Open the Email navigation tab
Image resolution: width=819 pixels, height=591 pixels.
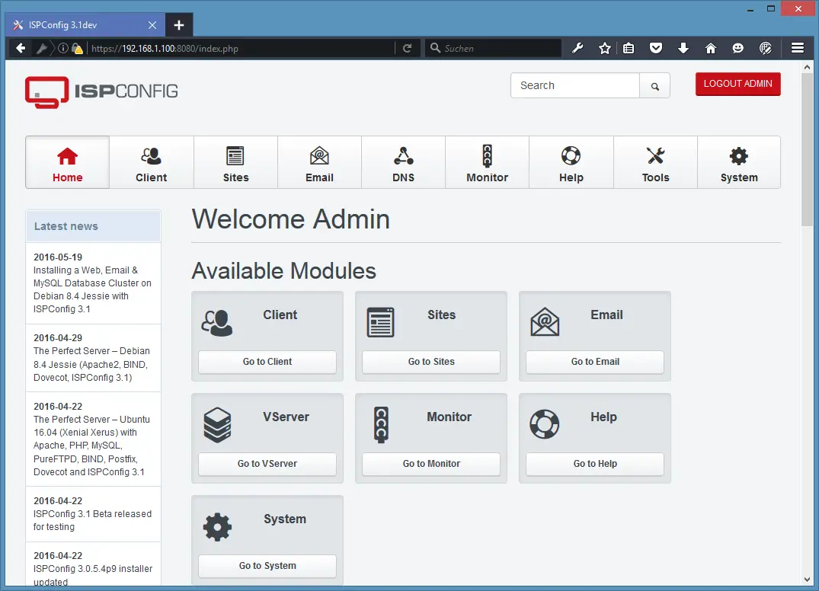click(x=320, y=162)
